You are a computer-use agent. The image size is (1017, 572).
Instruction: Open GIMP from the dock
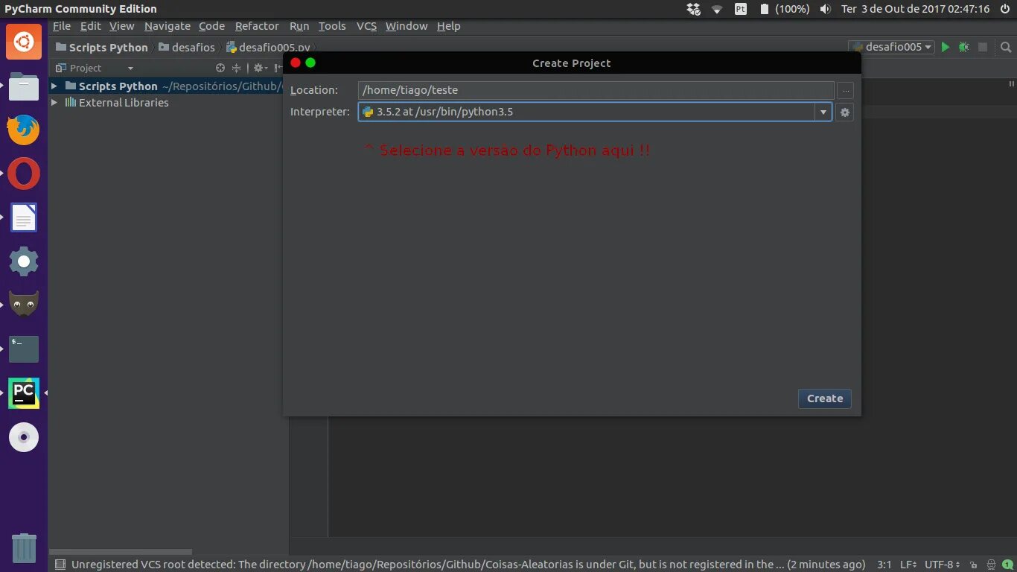click(x=24, y=305)
